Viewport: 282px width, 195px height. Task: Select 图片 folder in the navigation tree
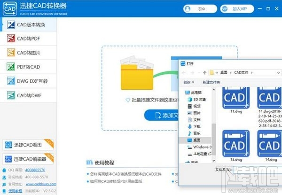(194, 113)
